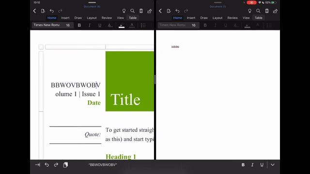The height and width of the screenshot is (174, 310).
Task: Undo in right window top toolbar
Action: pos(177,11)
